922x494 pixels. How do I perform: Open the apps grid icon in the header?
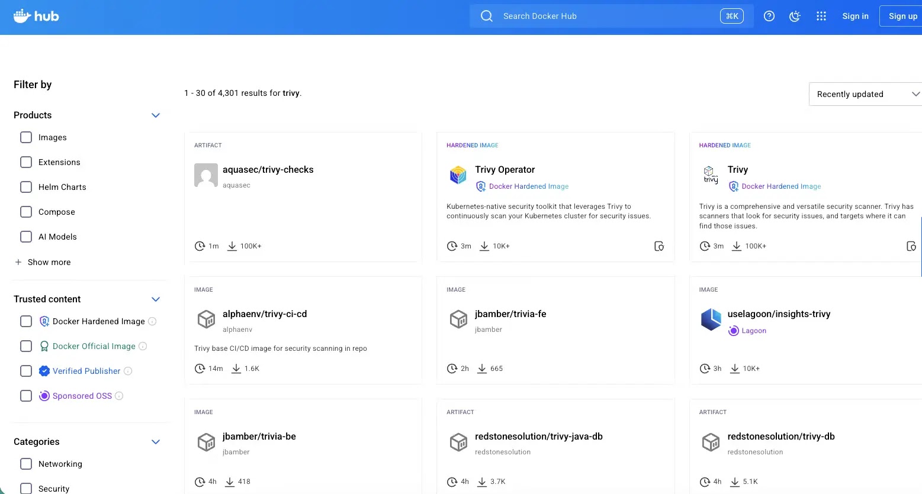coord(821,16)
